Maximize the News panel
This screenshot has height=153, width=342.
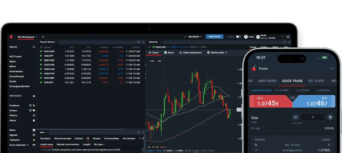[x=139, y=132]
